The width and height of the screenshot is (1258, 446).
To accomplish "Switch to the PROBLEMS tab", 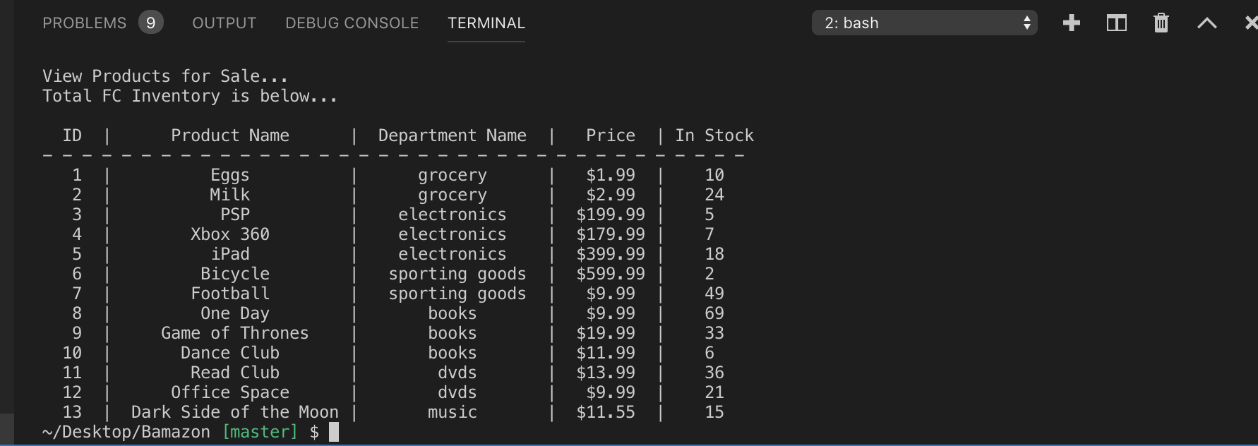I will [84, 23].
